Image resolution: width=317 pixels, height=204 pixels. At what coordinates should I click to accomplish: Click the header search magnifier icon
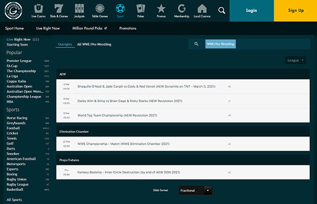(x=221, y=10)
